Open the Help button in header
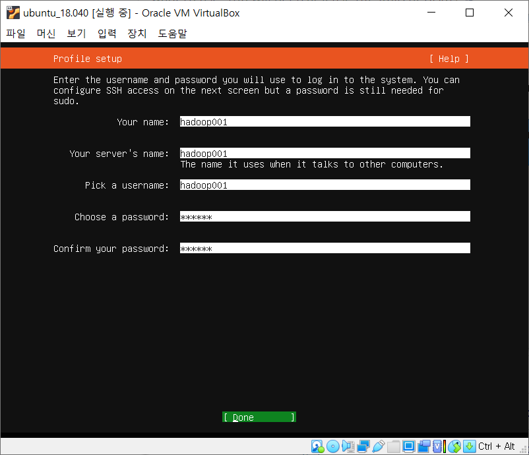Screen dimensions: 529x455 click(x=449, y=59)
